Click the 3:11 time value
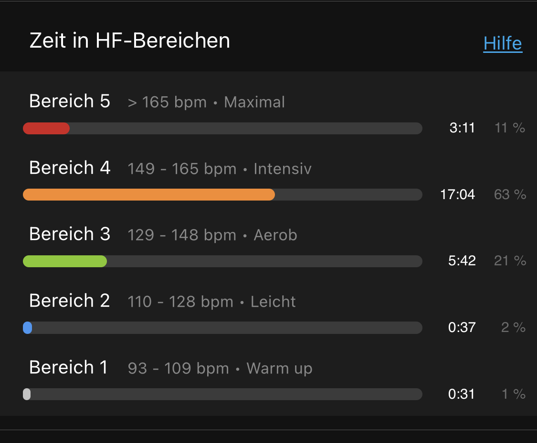This screenshot has width=537, height=443. (462, 128)
